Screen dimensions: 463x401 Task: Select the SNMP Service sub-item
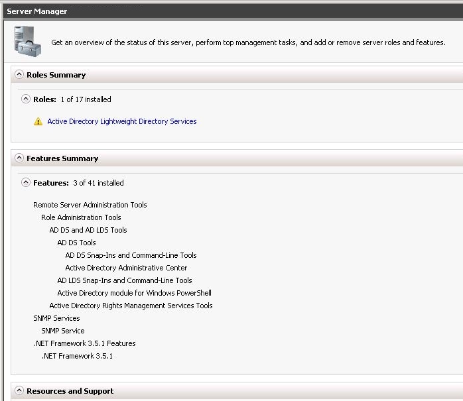(x=63, y=331)
